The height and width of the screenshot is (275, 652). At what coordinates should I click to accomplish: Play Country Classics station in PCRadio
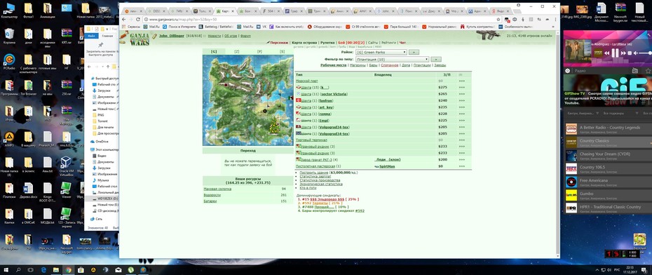point(608,142)
